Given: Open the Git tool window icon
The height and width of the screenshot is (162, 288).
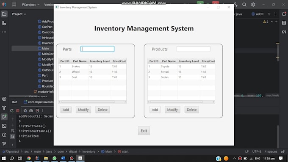Looking at the screenshot, I should (x=4, y=144).
